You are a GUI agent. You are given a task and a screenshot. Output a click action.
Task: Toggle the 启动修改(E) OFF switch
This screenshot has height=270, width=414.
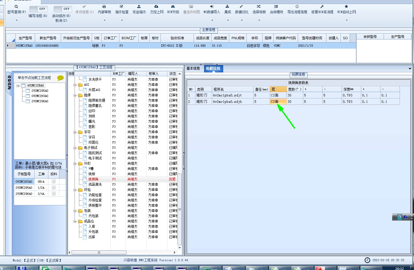[x=63, y=9]
